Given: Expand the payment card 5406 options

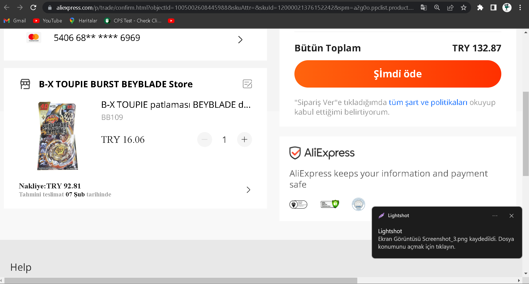Looking at the screenshot, I should 240,40.
